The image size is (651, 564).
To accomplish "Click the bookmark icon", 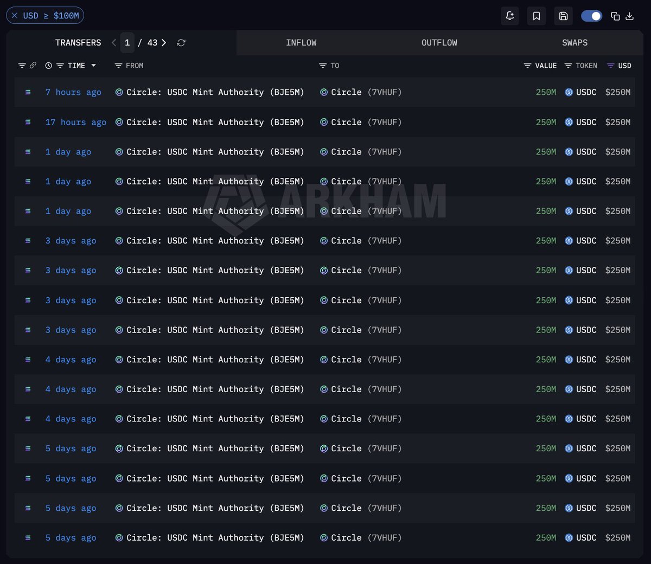I will click(x=537, y=16).
